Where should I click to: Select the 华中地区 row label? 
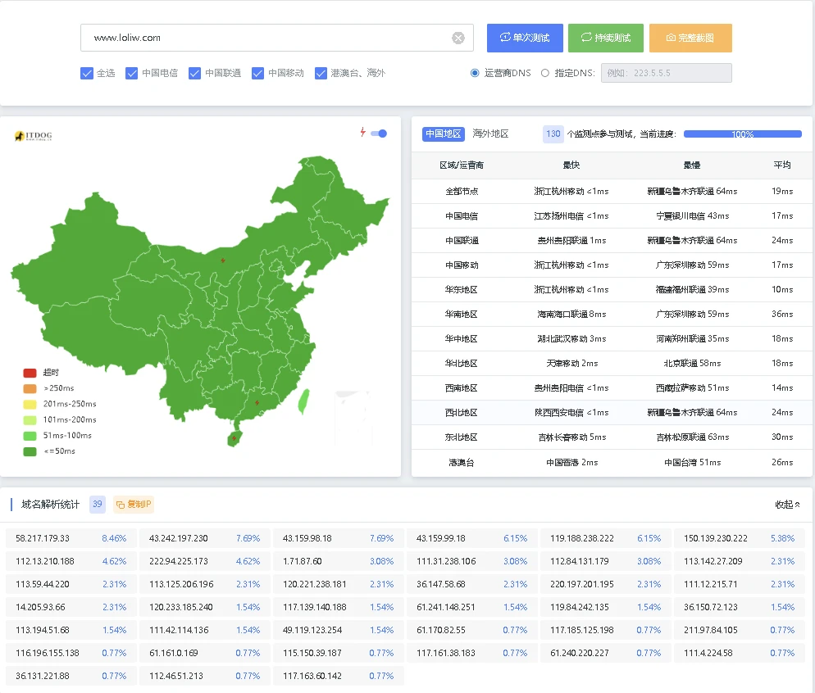(462, 339)
